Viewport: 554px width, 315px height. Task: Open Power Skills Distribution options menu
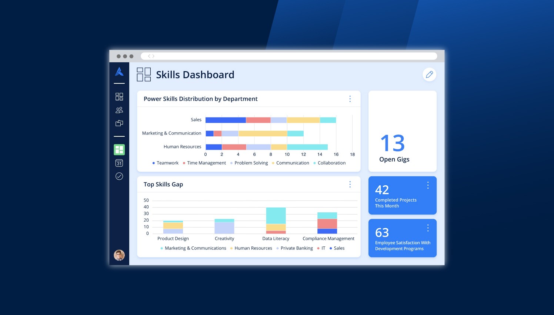point(350,99)
